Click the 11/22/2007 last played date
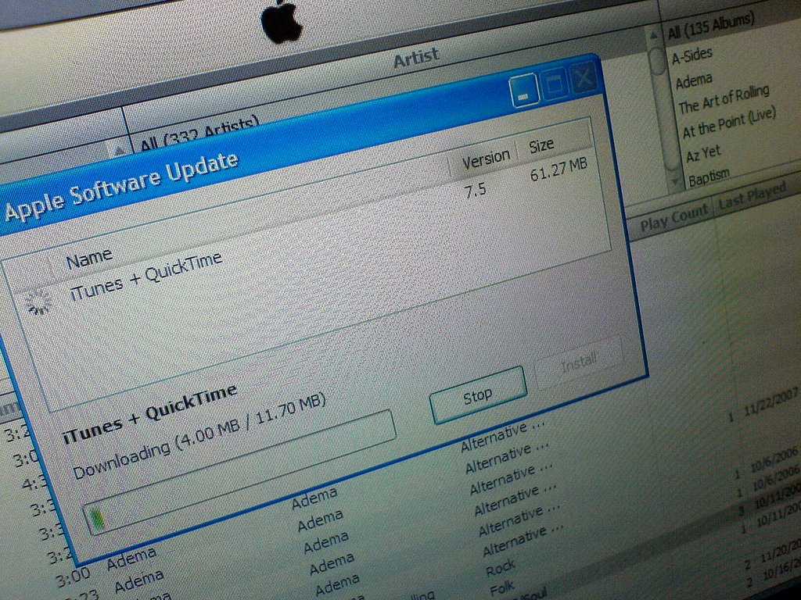801x600 pixels. 770,402
